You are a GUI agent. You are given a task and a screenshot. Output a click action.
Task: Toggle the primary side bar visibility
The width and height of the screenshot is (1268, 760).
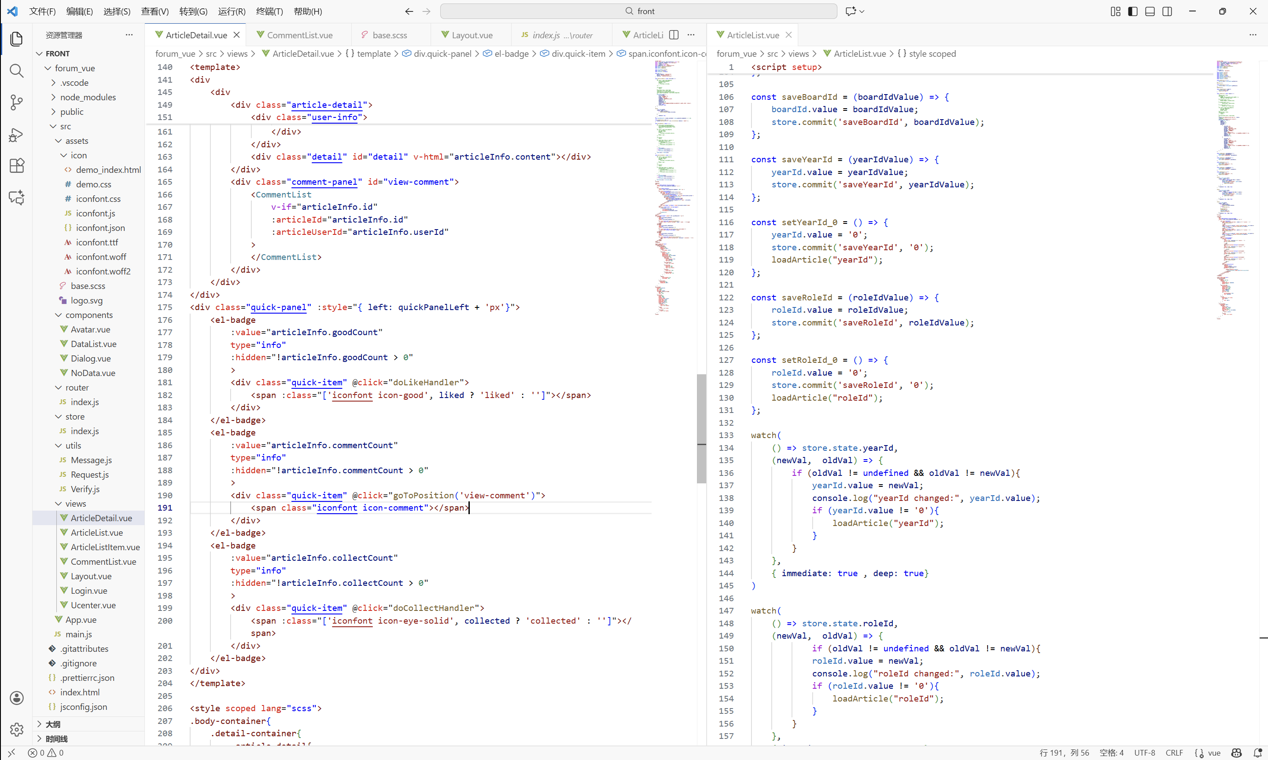[1133, 11]
